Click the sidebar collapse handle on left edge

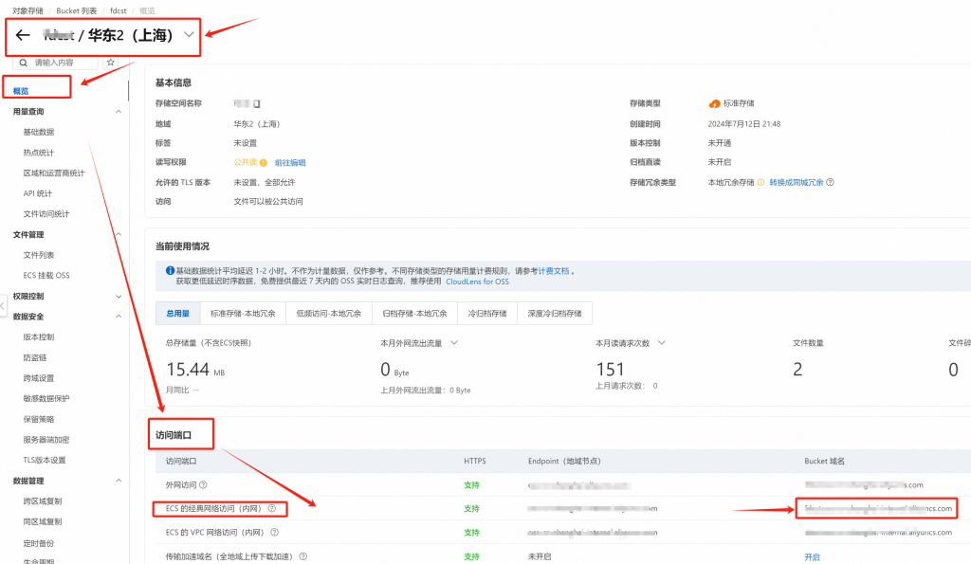(3, 305)
